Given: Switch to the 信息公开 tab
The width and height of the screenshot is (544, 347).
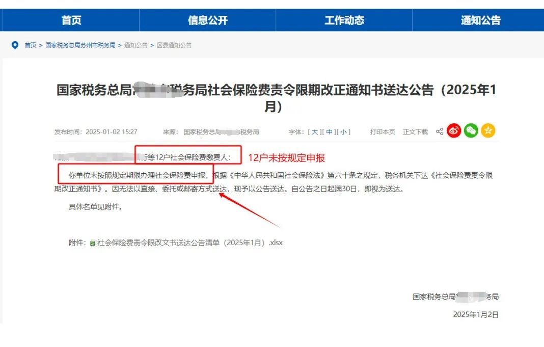Looking at the screenshot, I should (x=208, y=20).
